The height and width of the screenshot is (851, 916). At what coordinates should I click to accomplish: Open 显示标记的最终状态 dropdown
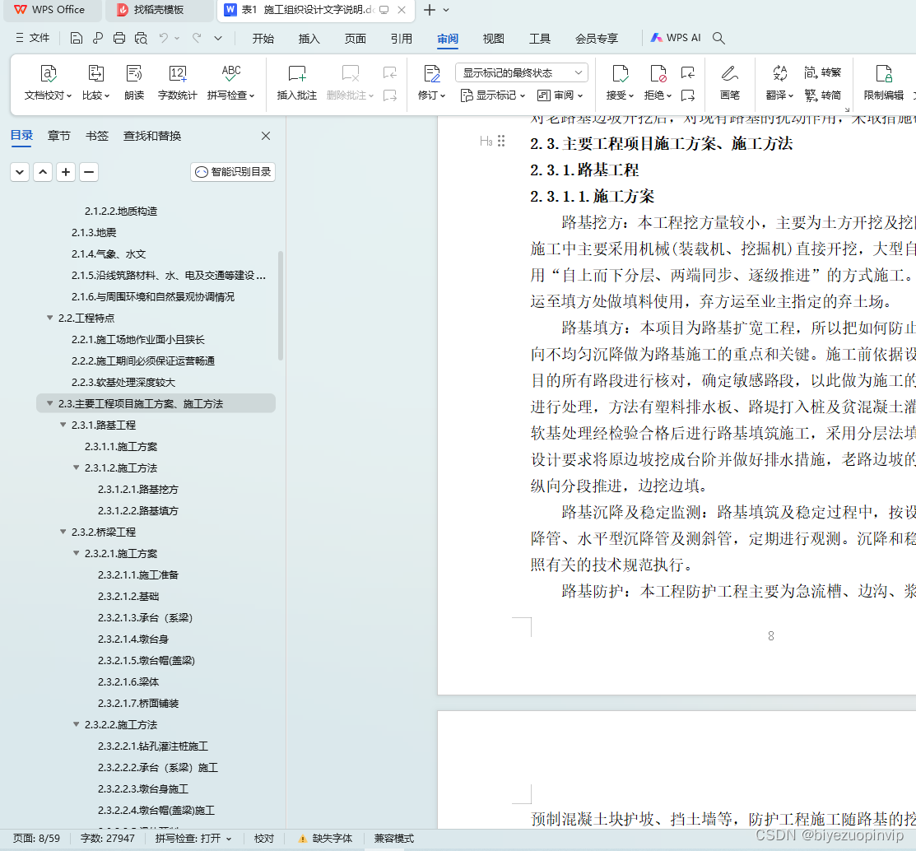click(x=521, y=72)
